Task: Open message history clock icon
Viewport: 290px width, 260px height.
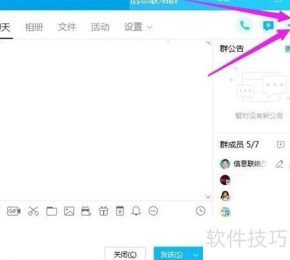Action: click(x=200, y=211)
